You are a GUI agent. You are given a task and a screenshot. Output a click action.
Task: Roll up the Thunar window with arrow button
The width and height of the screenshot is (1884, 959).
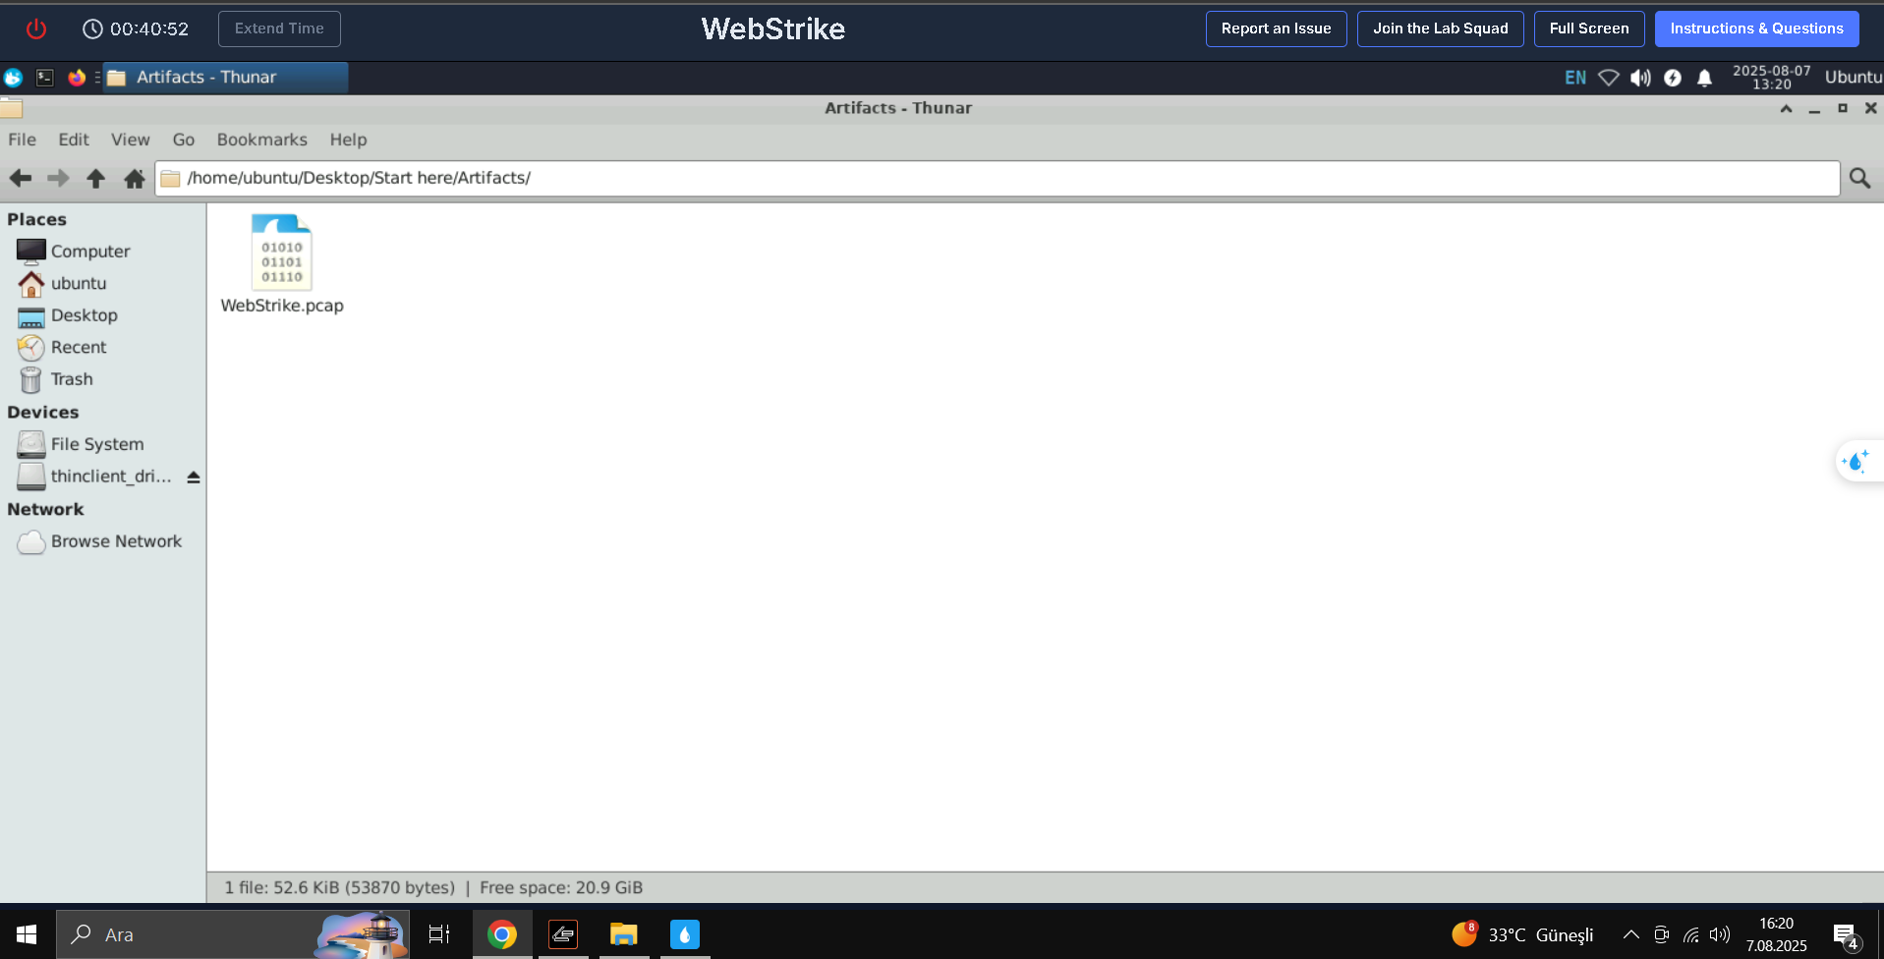[1787, 108]
